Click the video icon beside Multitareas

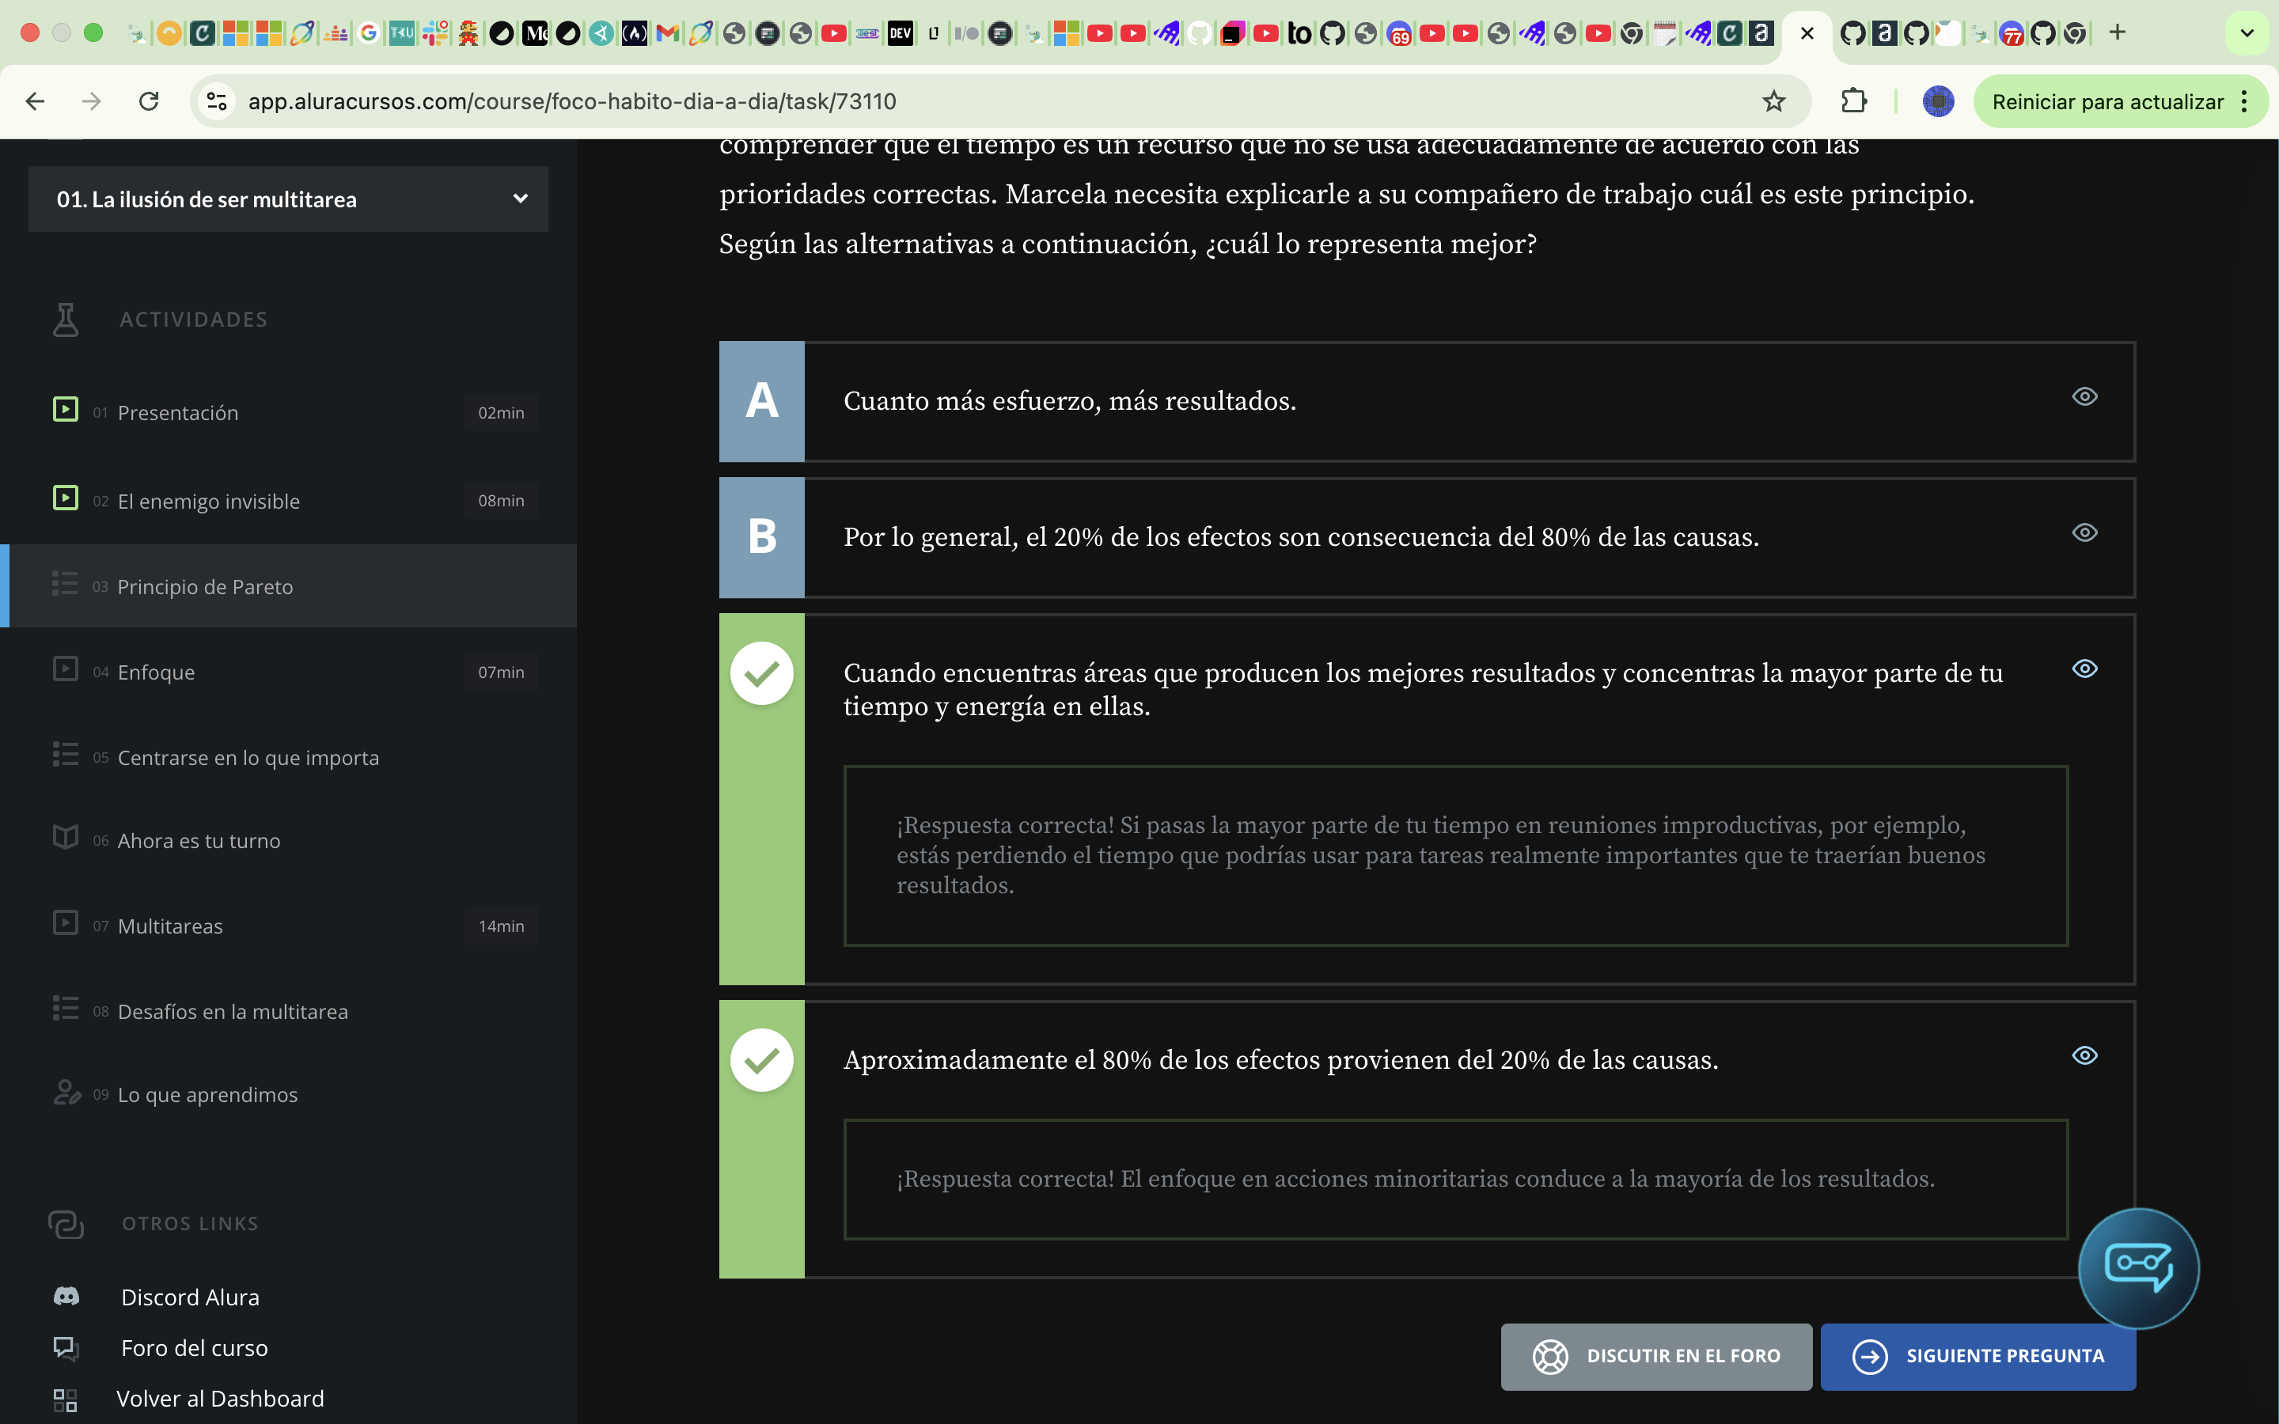pyautogui.click(x=65, y=922)
